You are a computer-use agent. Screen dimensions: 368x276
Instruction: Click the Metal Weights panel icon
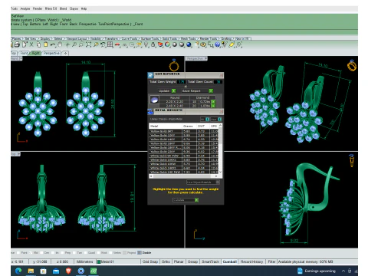150,111
